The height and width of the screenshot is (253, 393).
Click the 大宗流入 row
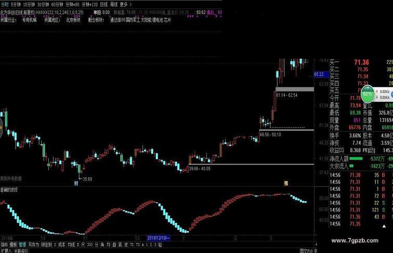361,166
